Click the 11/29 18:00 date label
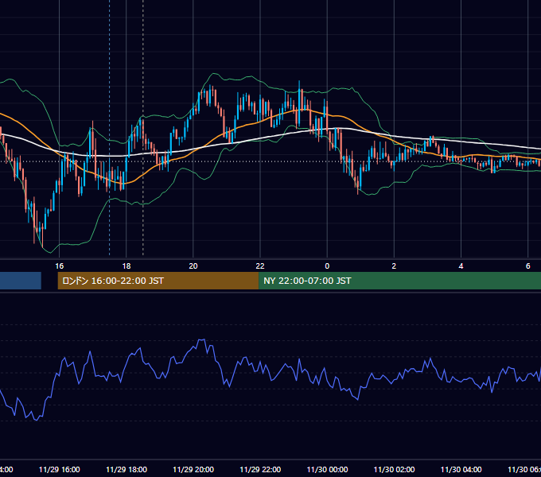 [126, 469]
